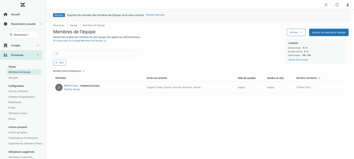Screen dimensions: 354x159
Task: Click Nombre total d'utilisateurs : 1 text
Action: pos(69,71)
